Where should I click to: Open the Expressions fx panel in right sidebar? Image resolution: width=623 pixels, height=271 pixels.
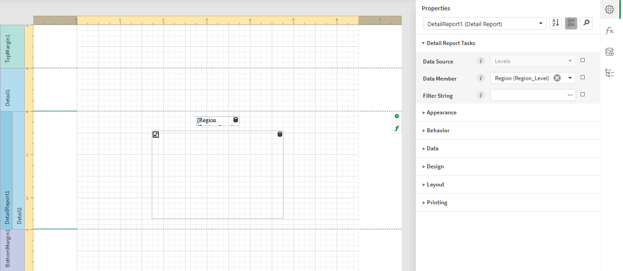pos(609,30)
